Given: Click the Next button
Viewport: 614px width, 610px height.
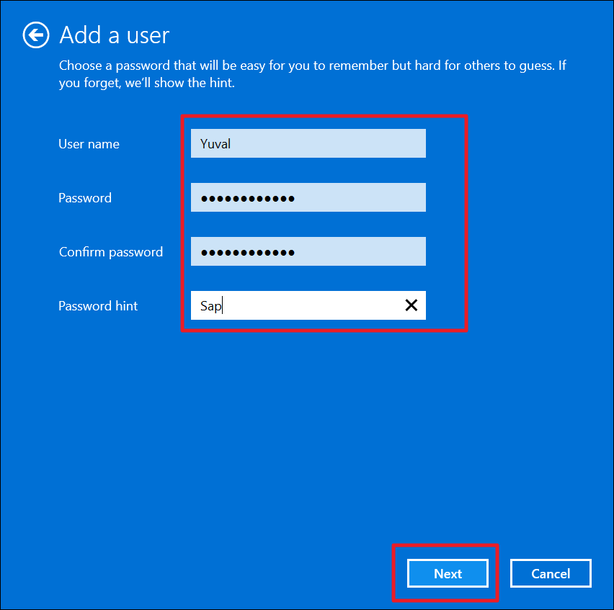Looking at the screenshot, I should 448,573.
